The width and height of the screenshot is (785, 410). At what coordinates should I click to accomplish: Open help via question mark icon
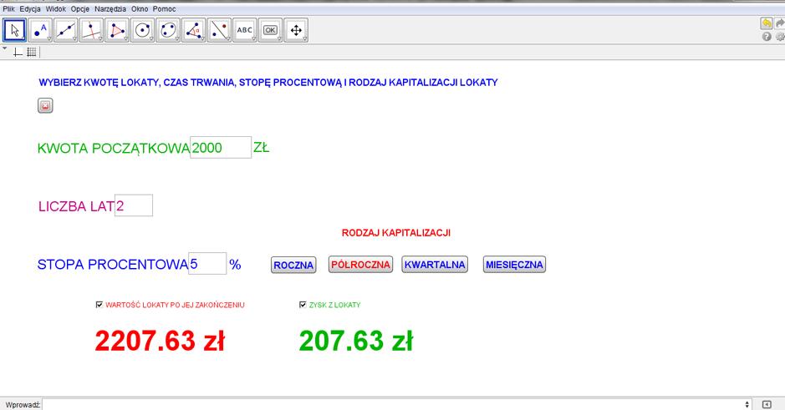(x=767, y=37)
